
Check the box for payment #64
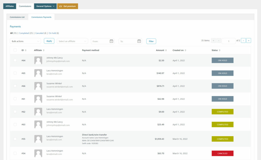15,60
